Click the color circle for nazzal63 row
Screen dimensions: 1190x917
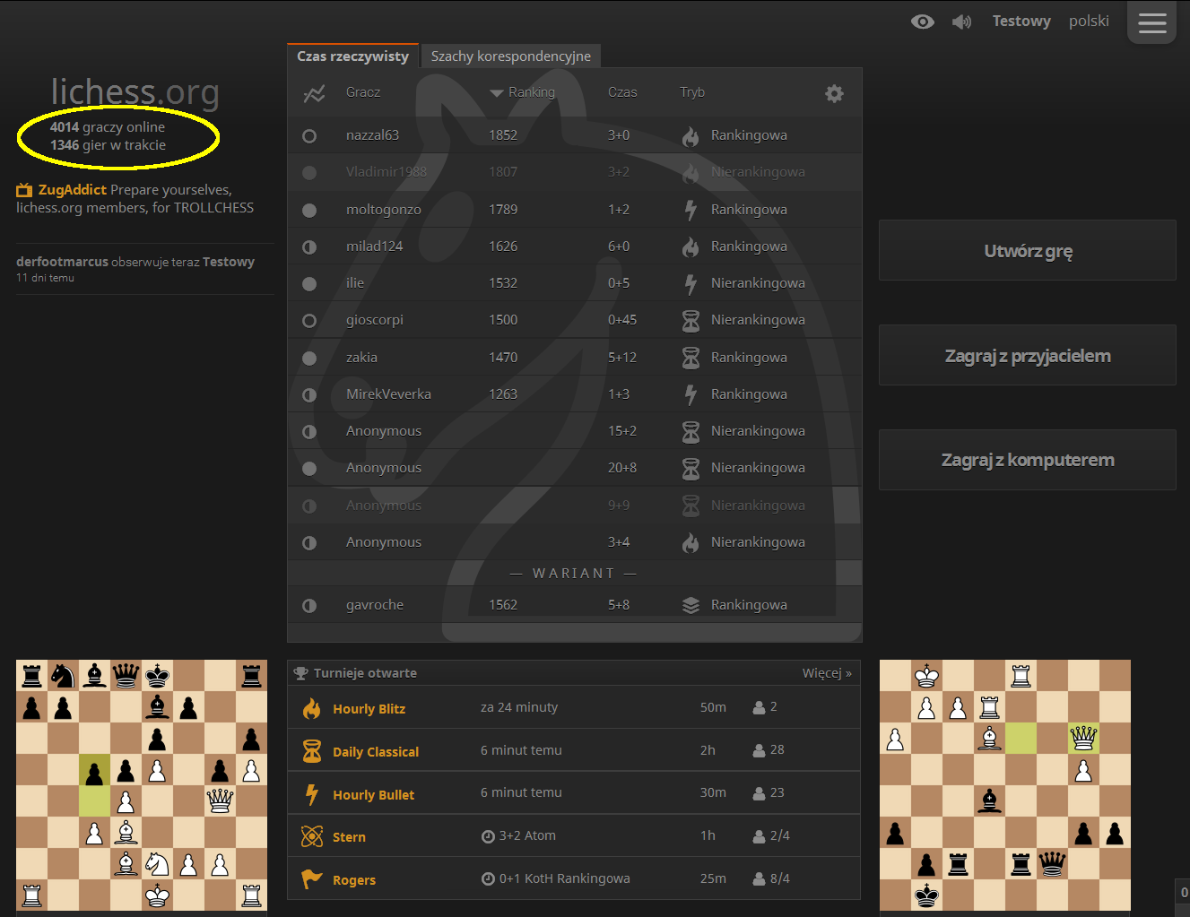(309, 136)
